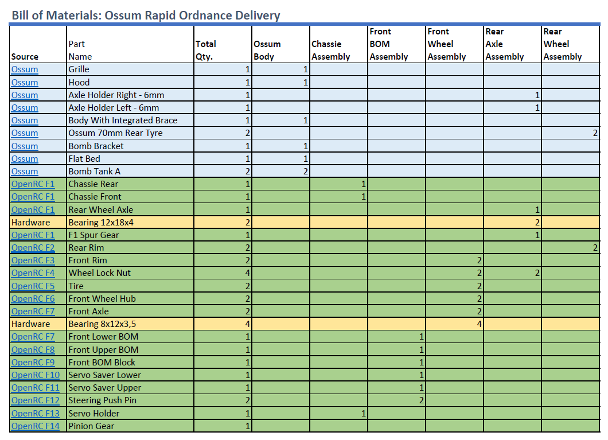Viewport: 608px width, 440px height.
Task: Click the Bill of Materials title text
Action: pyautogui.click(x=146, y=15)
